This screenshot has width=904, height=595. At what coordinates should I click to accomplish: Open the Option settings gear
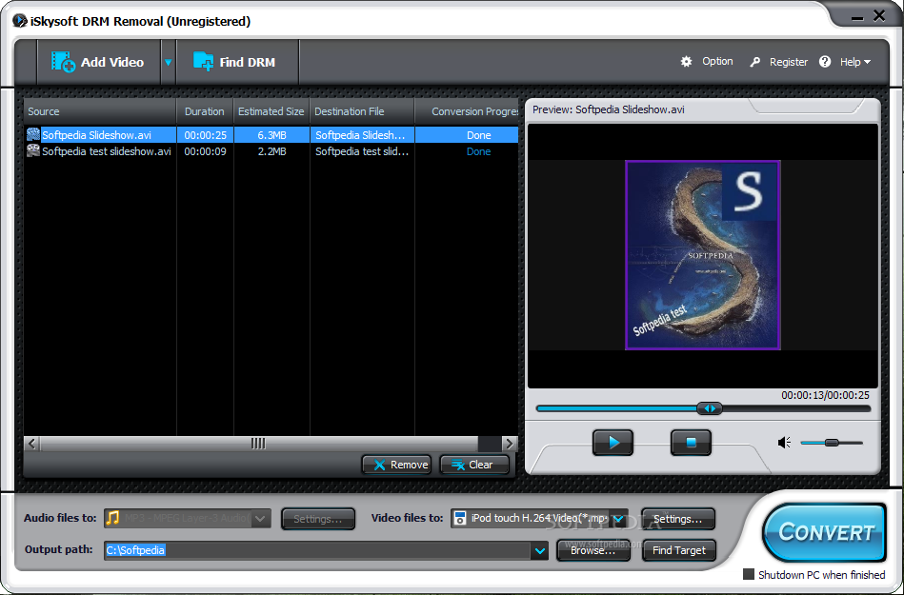(x=686, y=62)
